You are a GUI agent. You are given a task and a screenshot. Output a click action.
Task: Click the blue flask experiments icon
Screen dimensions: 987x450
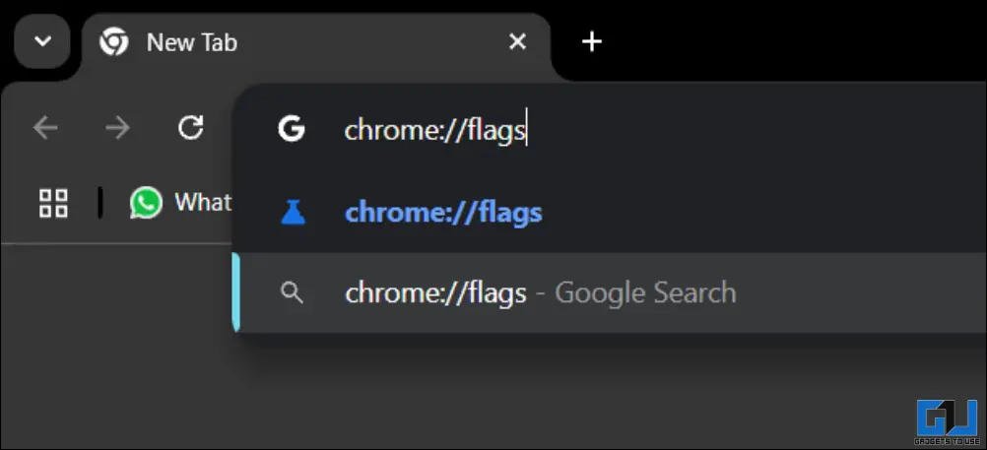pos(293,213)
